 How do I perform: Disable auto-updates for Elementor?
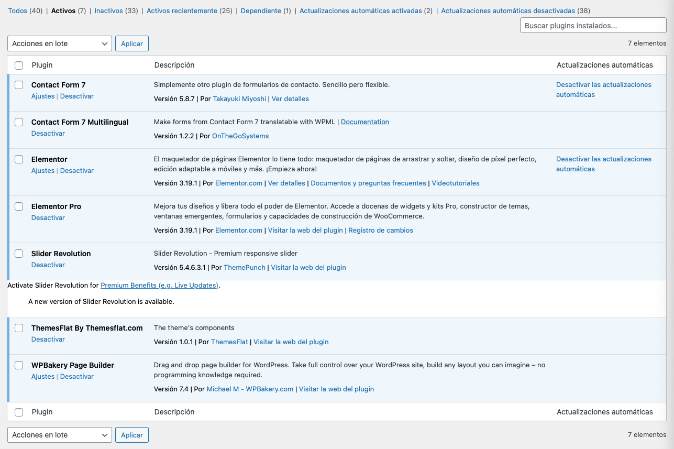pyautogui.click(x=604, y=164)
